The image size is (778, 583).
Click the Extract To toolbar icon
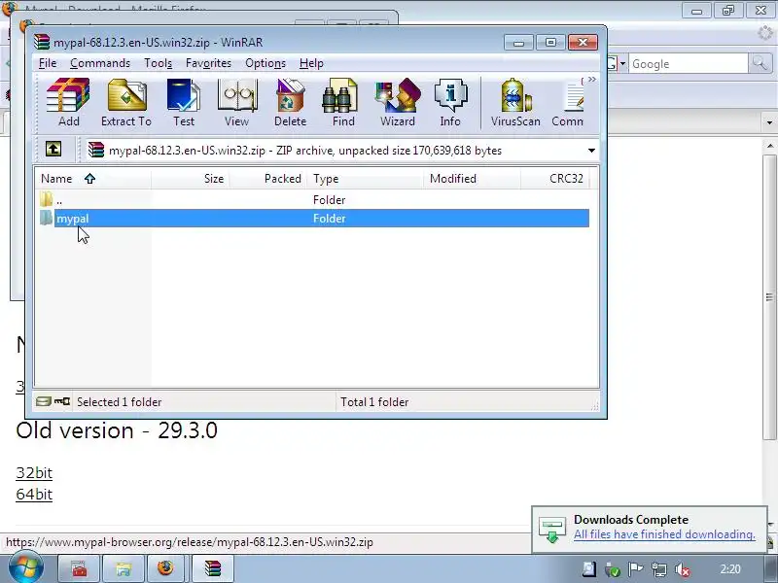[x=126, y=103]
